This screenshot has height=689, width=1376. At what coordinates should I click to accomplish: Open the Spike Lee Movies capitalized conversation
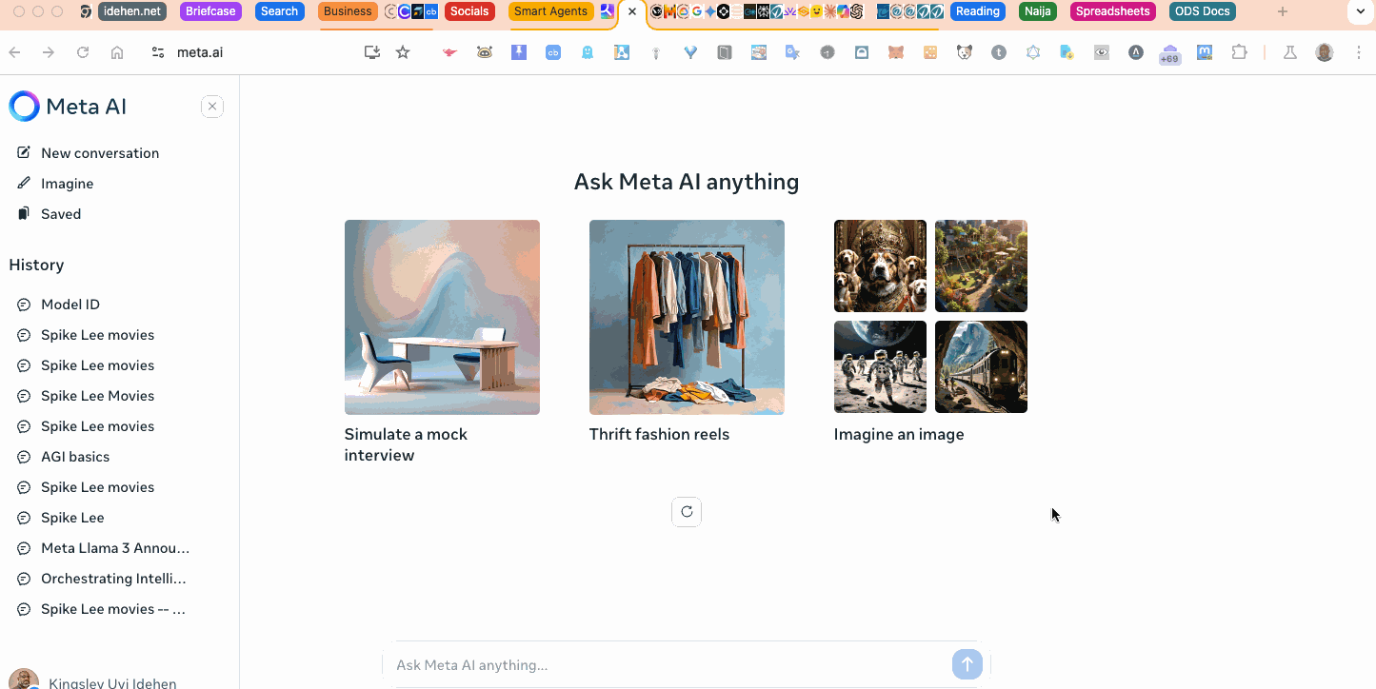pos(97,396)
